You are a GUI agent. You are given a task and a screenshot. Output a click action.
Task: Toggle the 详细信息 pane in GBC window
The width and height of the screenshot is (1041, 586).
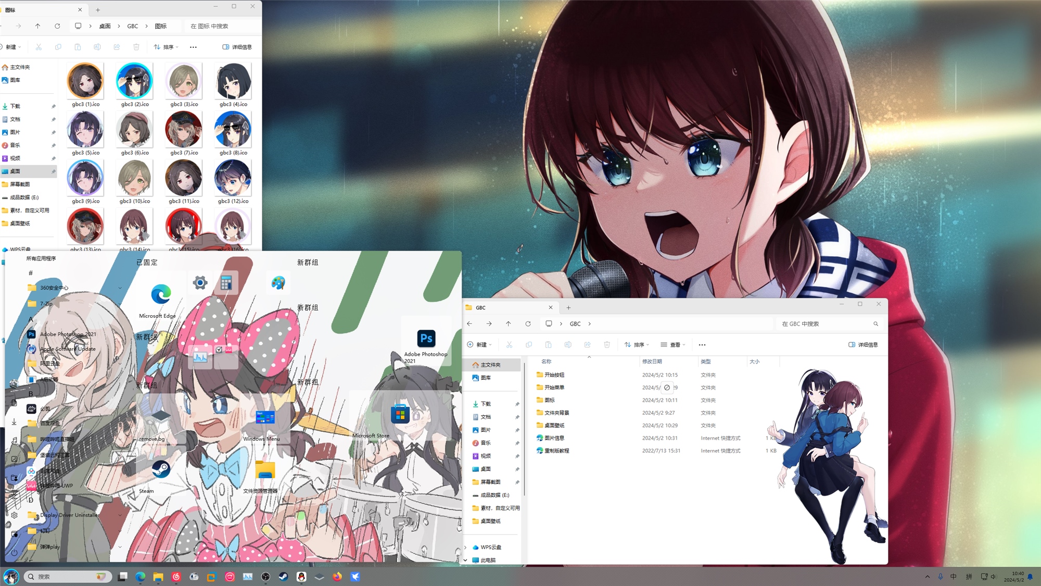pyautogui.click(x=863, y=345)
